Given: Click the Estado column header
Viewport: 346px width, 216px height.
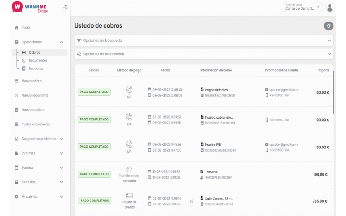Looking at the screenshot, I should (94, 70).
